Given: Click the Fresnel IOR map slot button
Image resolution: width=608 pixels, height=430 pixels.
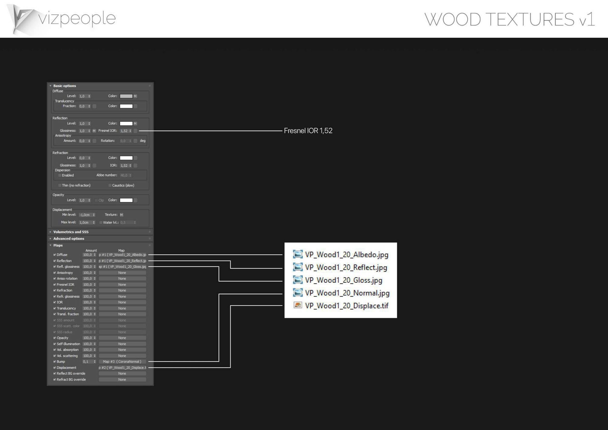Looking at the screenshot, I should click(x=135, y=131).
